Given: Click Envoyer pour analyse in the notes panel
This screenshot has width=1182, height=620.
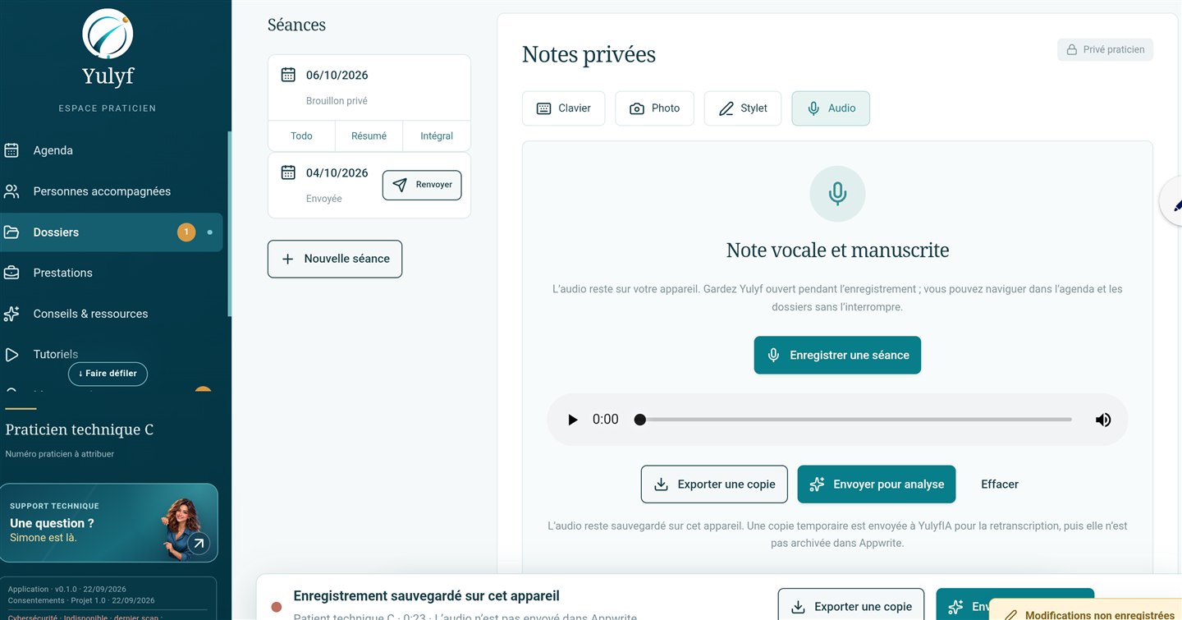Looking at the screenshot, I should point(877,485).
